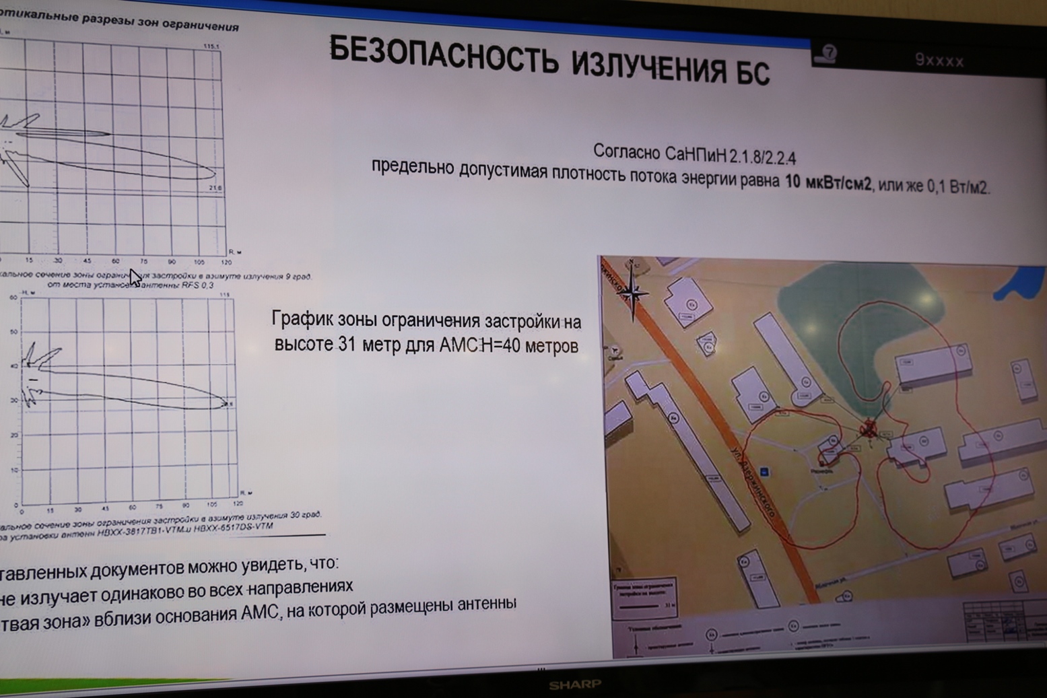Click the compass rose on the map
The image size is (1047, 698).
[x=632, y=291]
